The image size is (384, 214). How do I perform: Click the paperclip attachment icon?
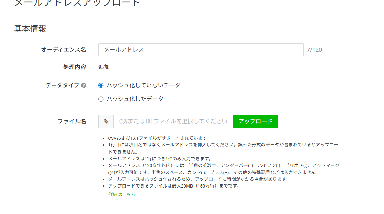point(106,122)
